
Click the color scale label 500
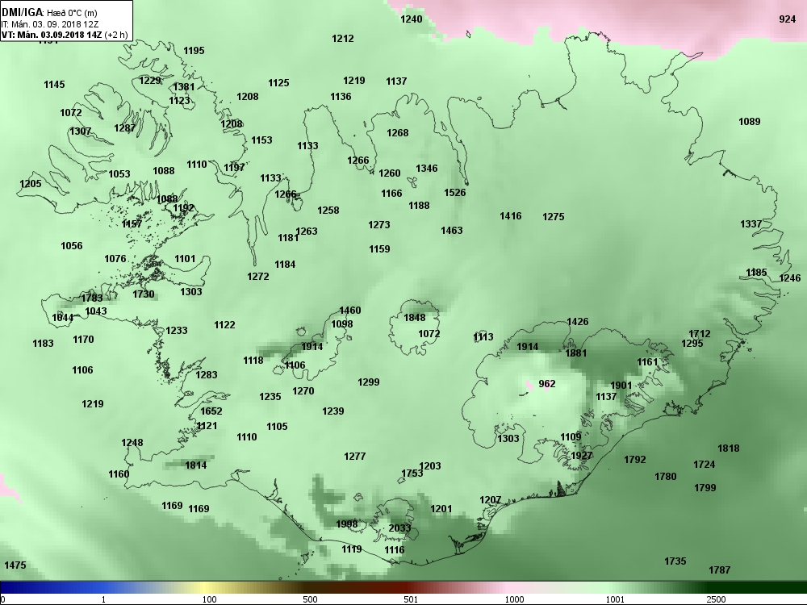coord(311,599)
